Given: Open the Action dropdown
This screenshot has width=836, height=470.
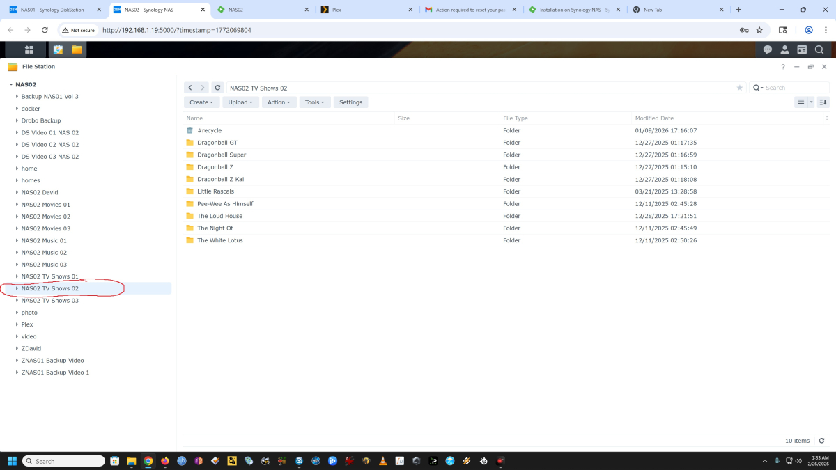Looking at the screenshot, I should tap(279, 102).
